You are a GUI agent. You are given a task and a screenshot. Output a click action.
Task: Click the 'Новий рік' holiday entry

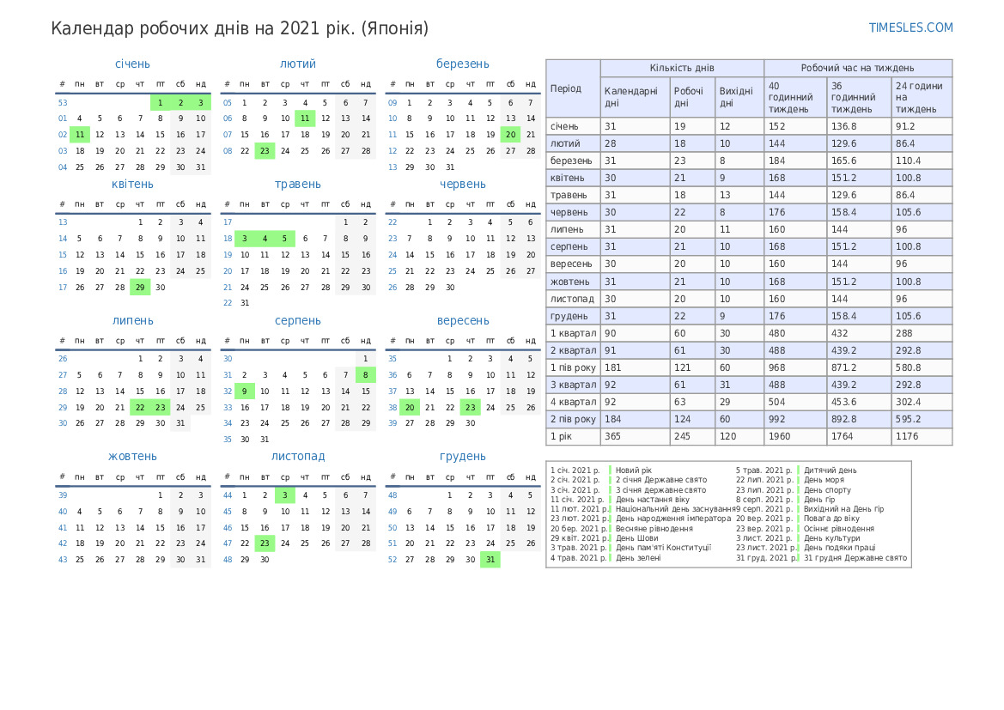click(x=633, y=470)
